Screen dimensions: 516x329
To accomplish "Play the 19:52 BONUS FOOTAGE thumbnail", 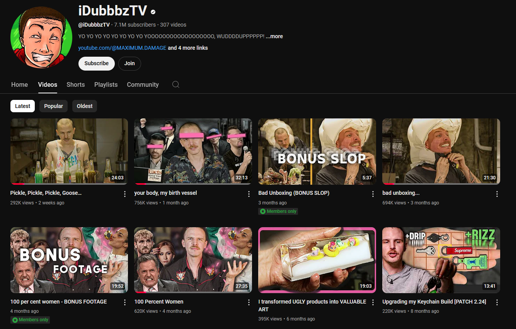I will tap(69, 260).
